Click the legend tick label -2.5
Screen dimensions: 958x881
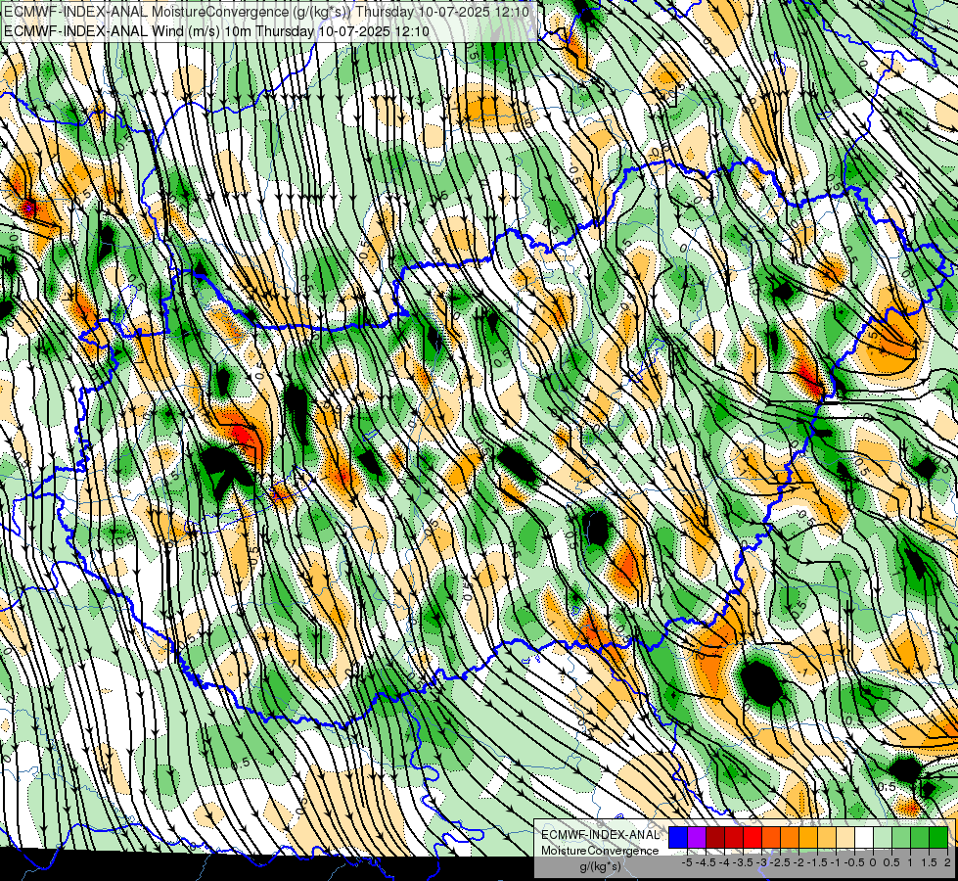tap(780, 862)
